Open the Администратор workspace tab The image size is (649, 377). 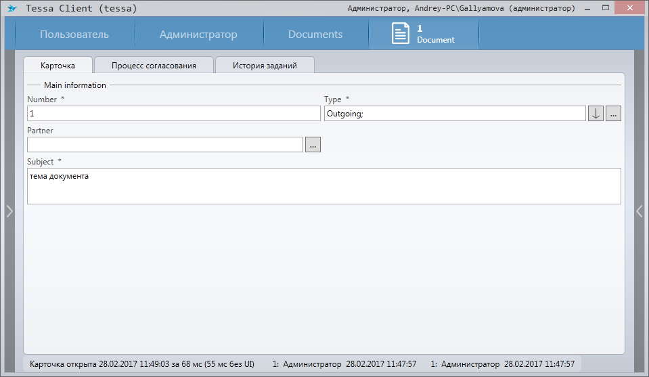pyautogui.click(x=198, y=35)
